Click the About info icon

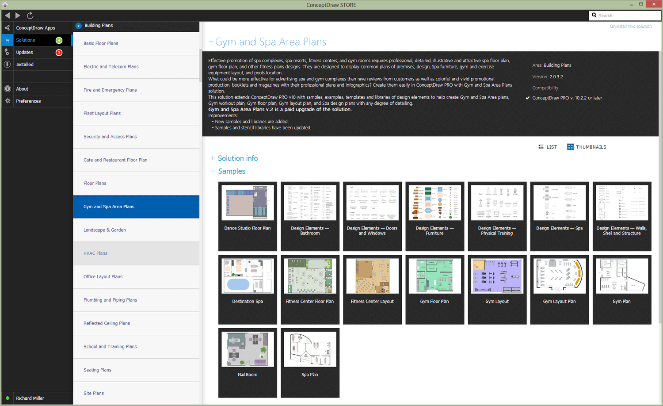click(7, 89)
